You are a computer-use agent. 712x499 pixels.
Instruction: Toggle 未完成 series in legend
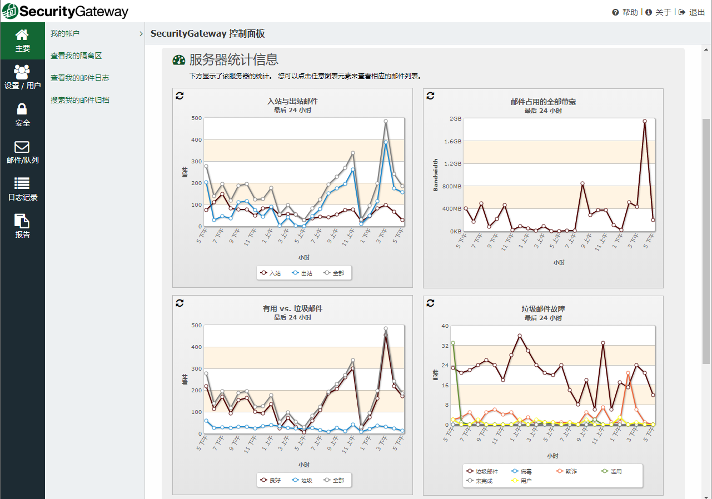480,481
